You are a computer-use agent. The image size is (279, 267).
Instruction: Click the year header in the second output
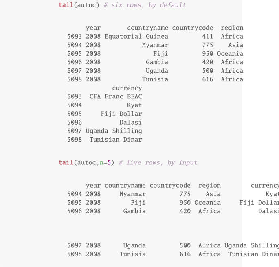coord(93,186)
